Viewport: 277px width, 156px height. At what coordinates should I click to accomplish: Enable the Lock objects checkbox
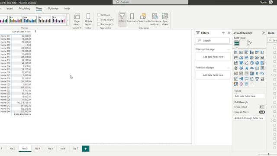99,24
